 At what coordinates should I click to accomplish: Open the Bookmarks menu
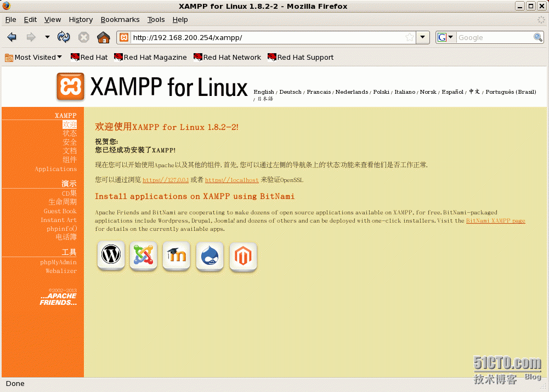tap(120, 20)
